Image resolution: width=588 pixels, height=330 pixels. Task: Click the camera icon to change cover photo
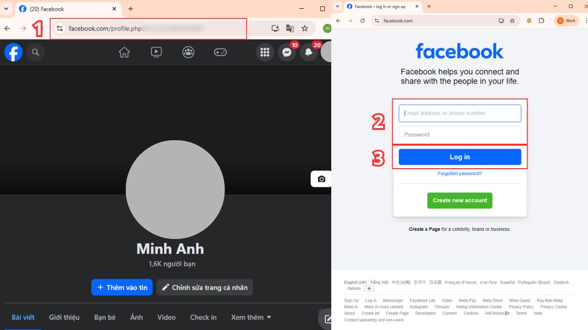[x=322, y=179]
